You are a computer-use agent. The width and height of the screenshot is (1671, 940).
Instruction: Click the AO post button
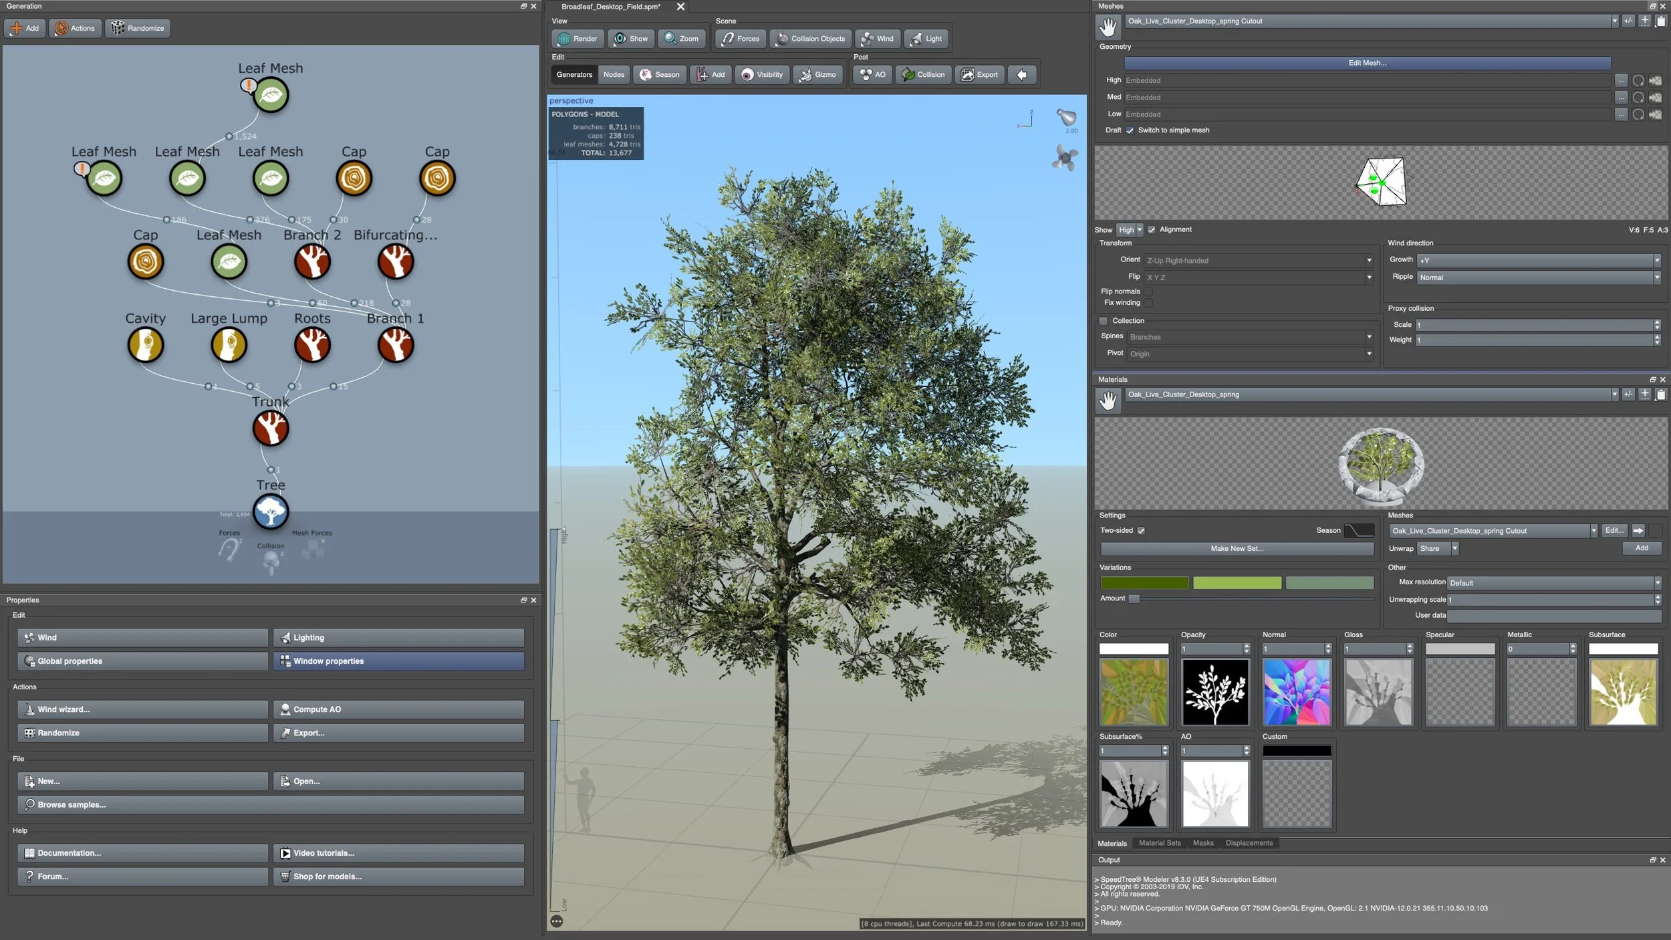coord(872,75)
